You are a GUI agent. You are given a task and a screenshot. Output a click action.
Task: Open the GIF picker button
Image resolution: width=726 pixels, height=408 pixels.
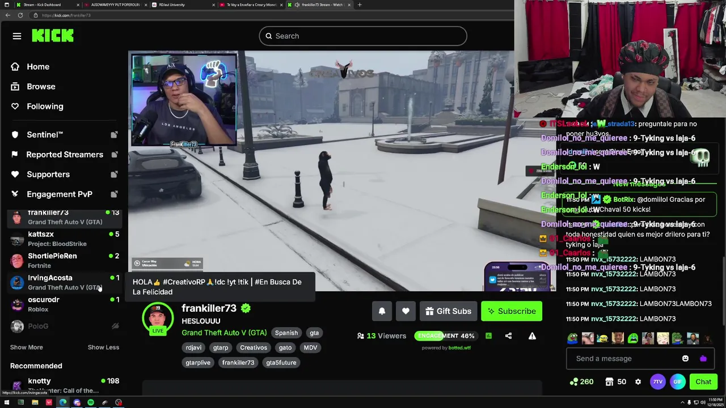[678, 382]
